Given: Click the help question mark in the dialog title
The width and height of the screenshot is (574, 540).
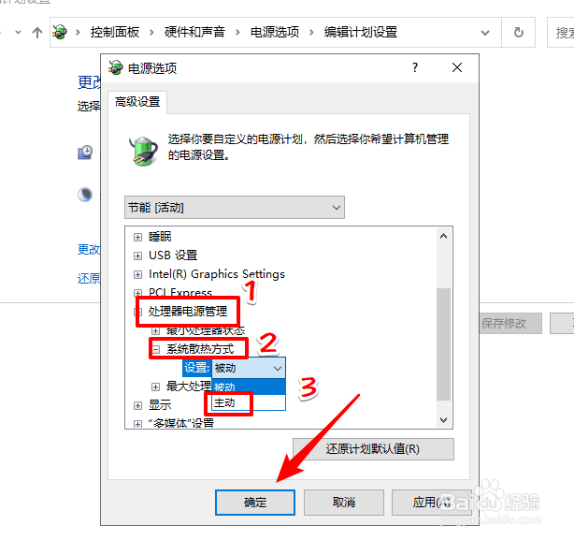Looking at the screenshot, I should pos(415,67).
